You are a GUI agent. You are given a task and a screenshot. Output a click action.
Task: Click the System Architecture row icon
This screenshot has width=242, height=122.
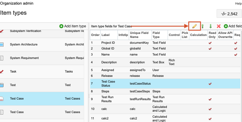click(1, 45)
